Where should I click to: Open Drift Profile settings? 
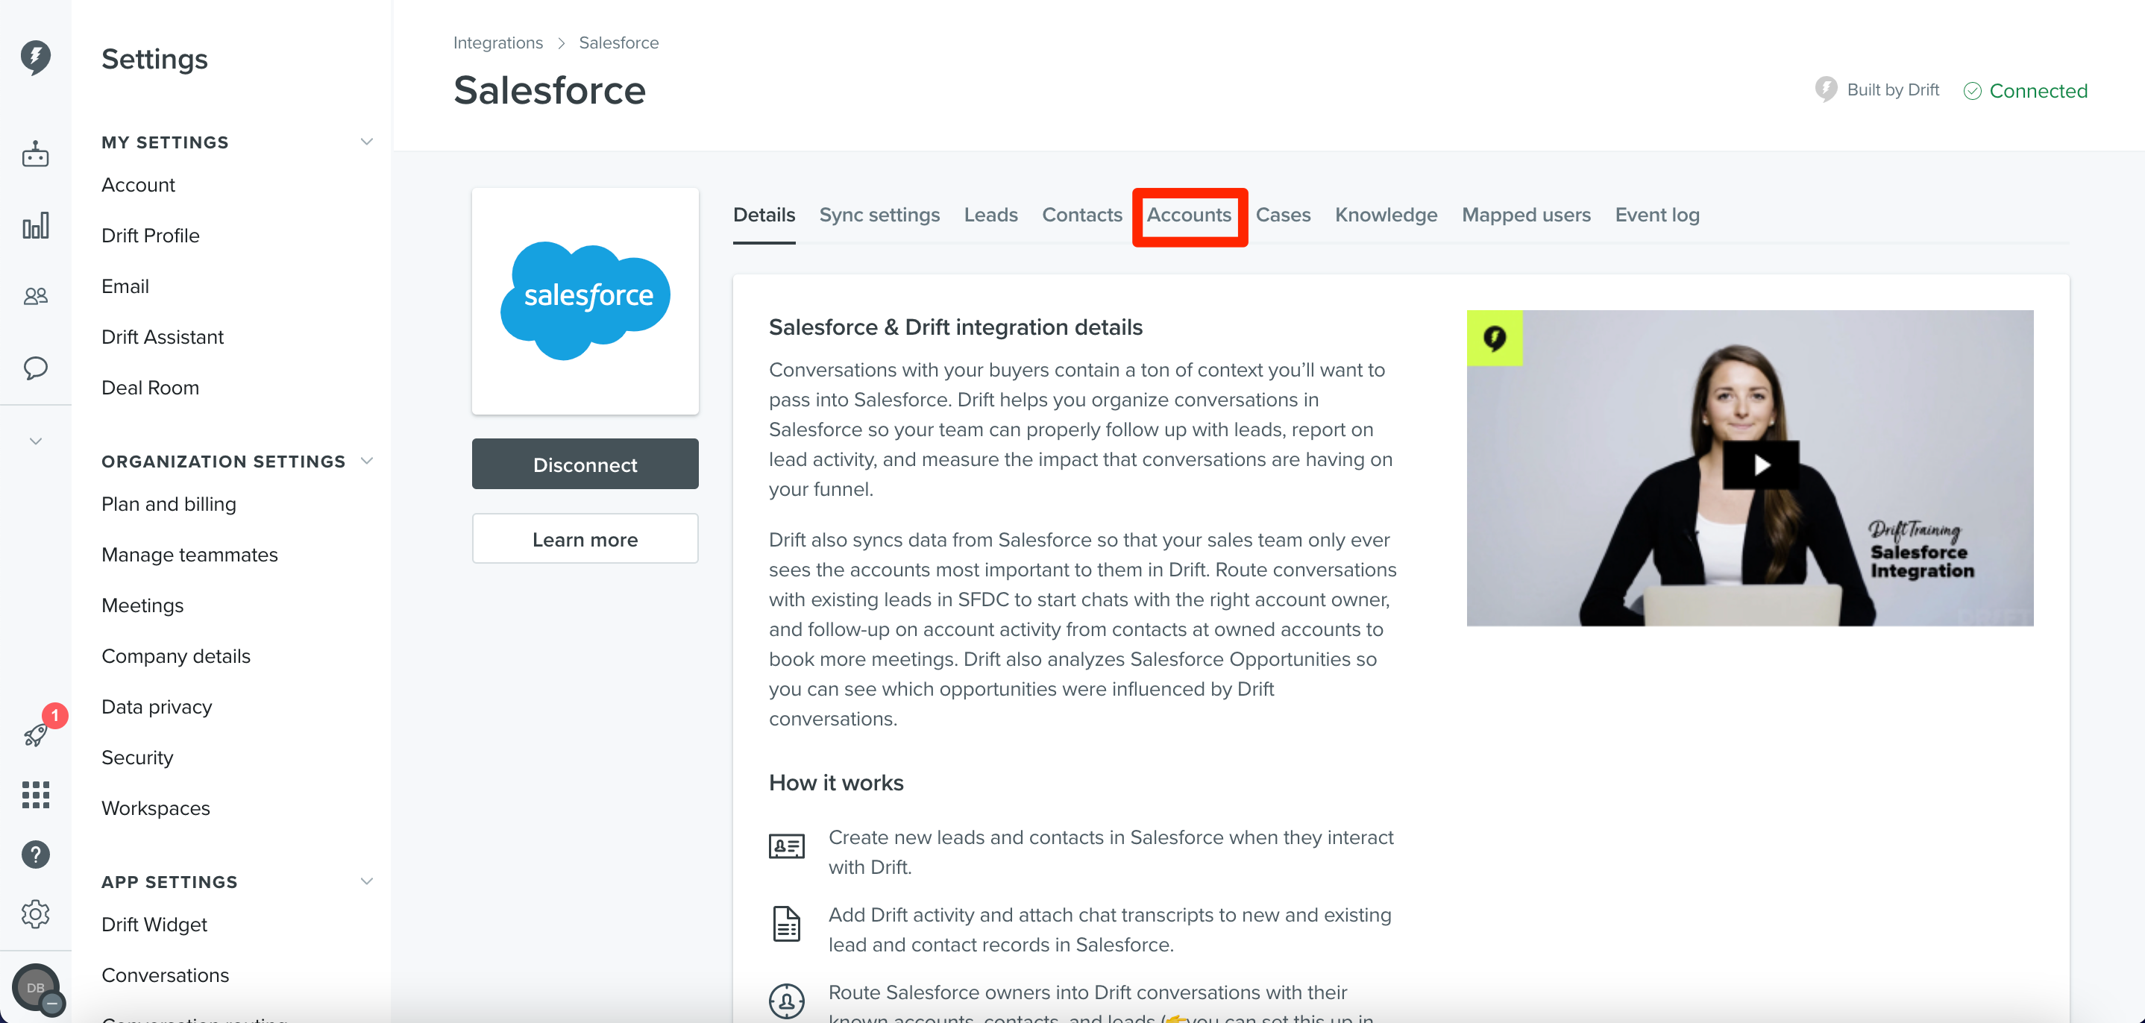(x=151, y=236)
